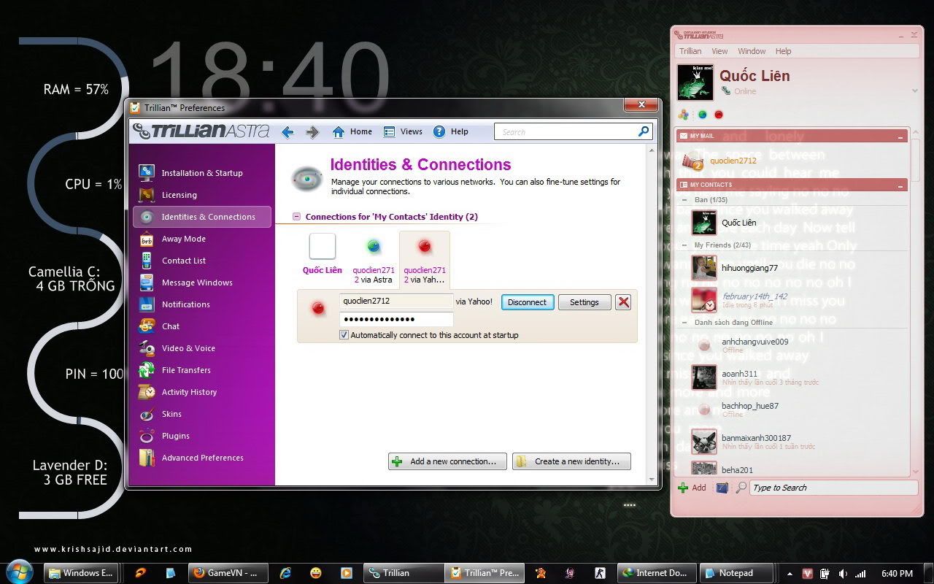Open Installation & Startup preferences
The width and height of the screenshot is (934, 584).
(x=201, y=173)
